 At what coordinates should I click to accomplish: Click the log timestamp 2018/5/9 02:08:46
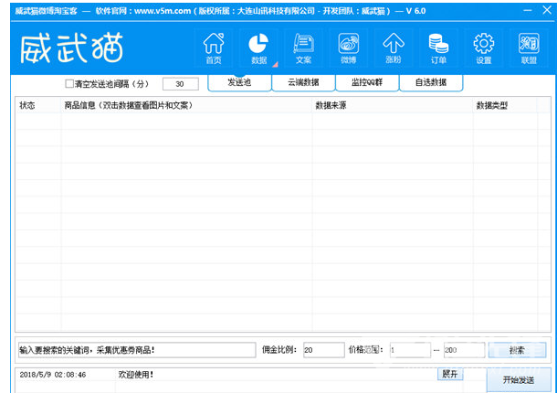pos(53,375)
